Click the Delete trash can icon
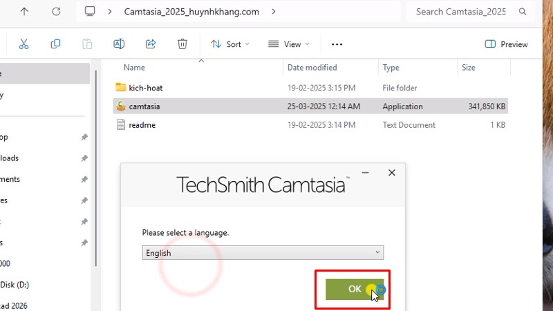This screenshot has height=311, width=553. pyautogui.click(x=182, y=44)
